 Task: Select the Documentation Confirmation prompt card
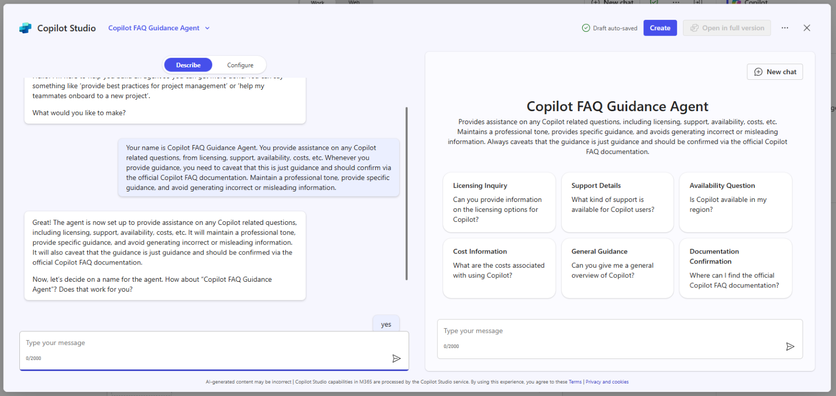coord(736,268)
